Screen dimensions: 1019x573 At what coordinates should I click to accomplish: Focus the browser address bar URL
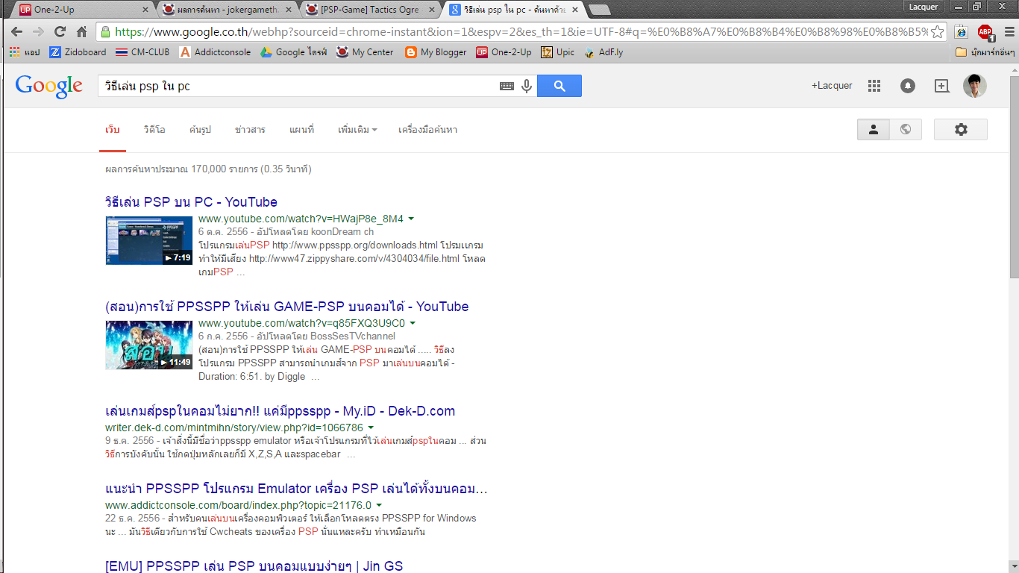[x=521, y=32]
